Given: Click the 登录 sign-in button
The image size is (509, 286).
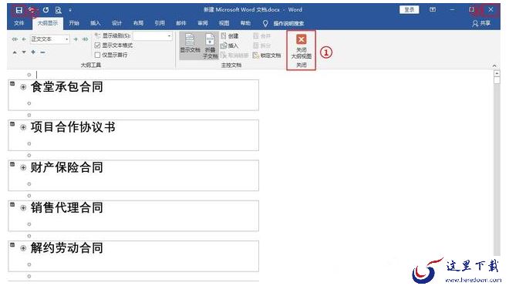Looking at the screenshot, I should click(409, 10).
